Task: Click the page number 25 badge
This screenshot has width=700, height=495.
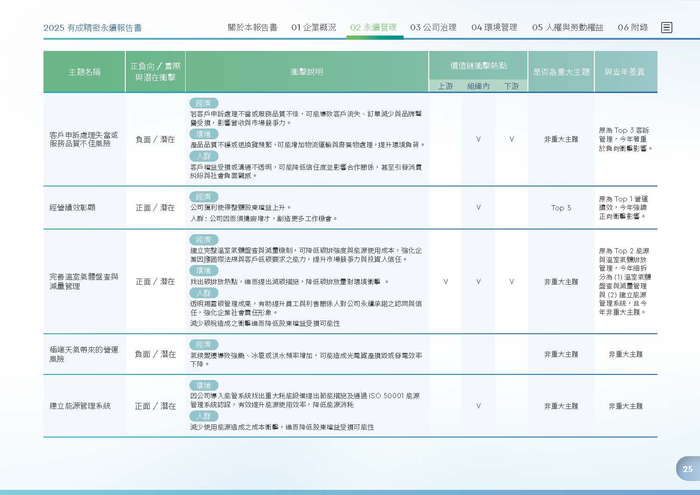Action: pyautogui.click(x=687, y=469)
